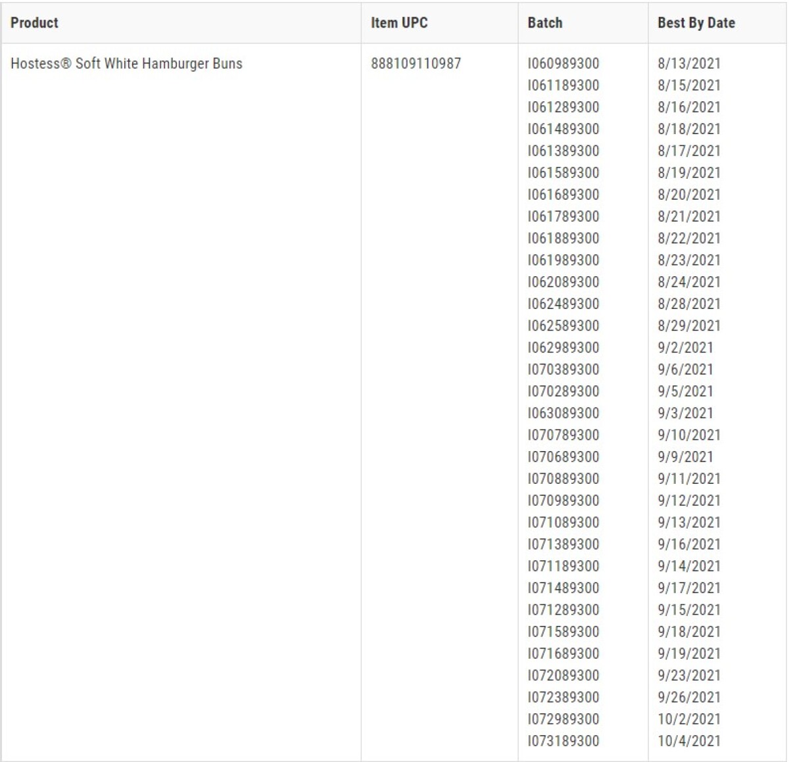The image size is (789, 762).
Task: Click the 9/19/2021 best by date
Action: pyautogui.click(x=689, y=654)
